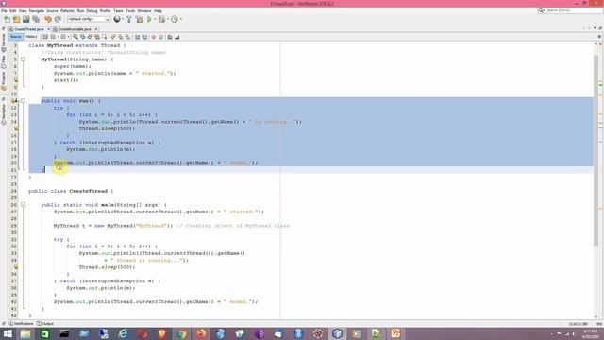Open the Source menu

click(52, 10)
